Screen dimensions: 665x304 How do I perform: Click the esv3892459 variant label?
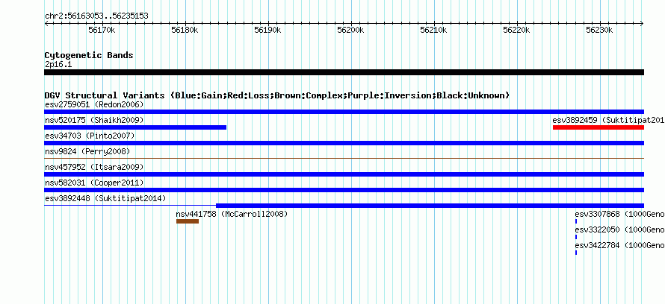(609, 120)
